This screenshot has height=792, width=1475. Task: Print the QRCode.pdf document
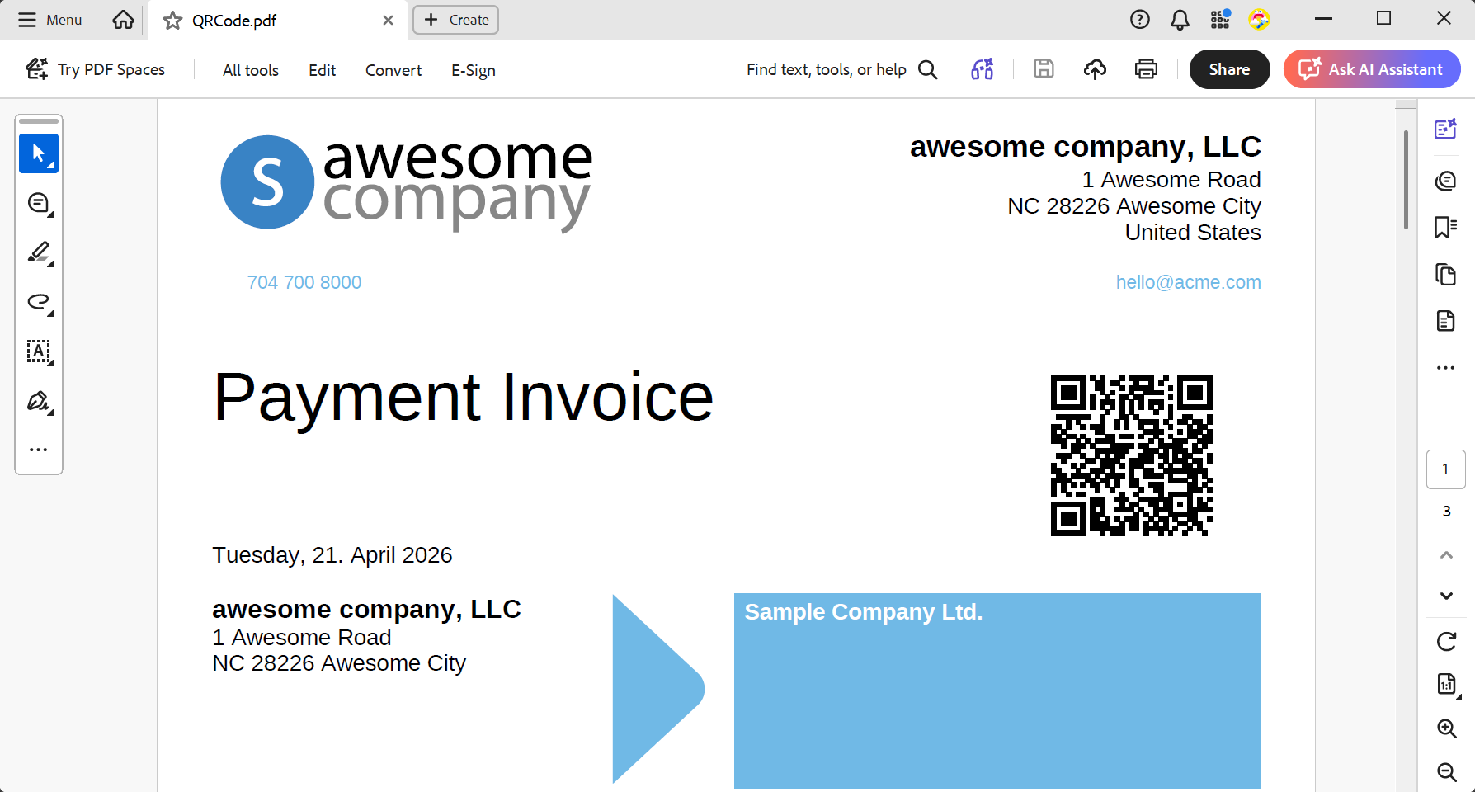click(1146, 69)
